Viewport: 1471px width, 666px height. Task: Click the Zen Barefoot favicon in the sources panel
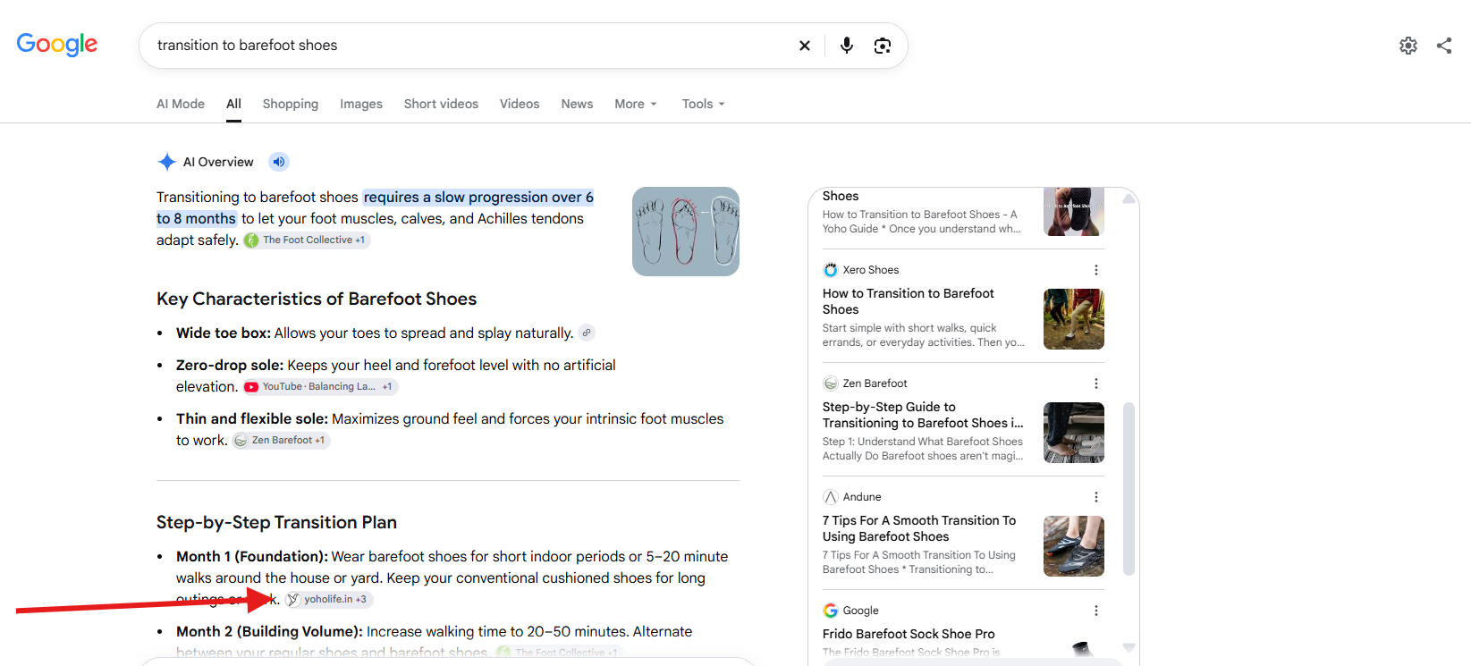click(x=831, y=384)
